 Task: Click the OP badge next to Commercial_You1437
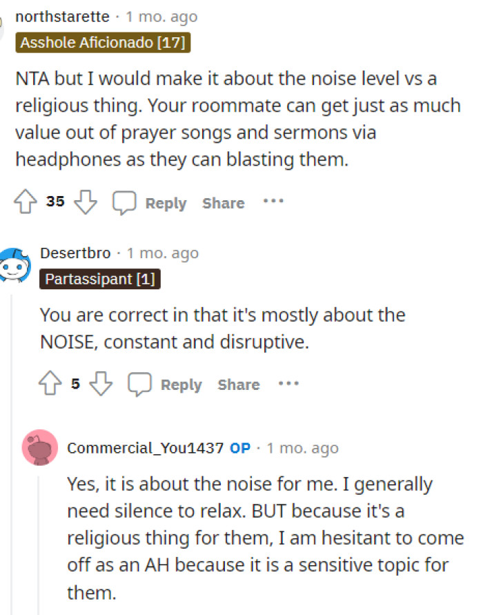point(239,448)
